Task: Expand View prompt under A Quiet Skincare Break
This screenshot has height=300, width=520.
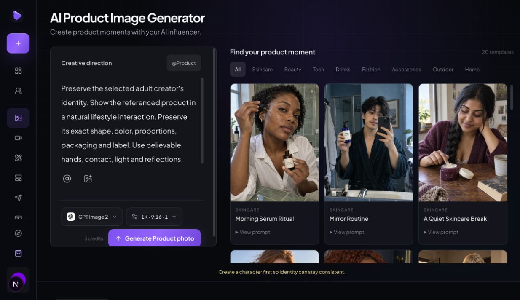Action: pos(441,232)
